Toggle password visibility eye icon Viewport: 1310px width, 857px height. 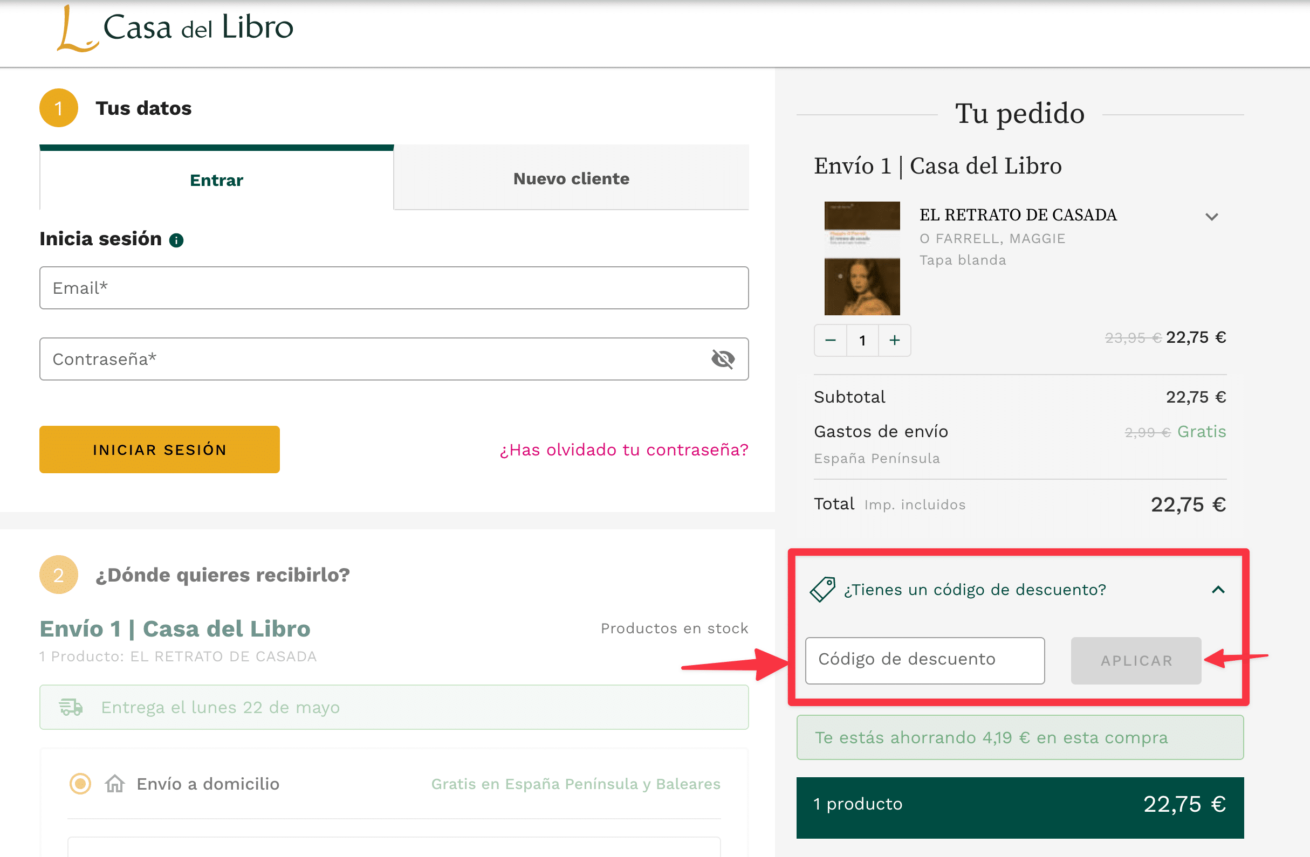(x=723, y=359)
